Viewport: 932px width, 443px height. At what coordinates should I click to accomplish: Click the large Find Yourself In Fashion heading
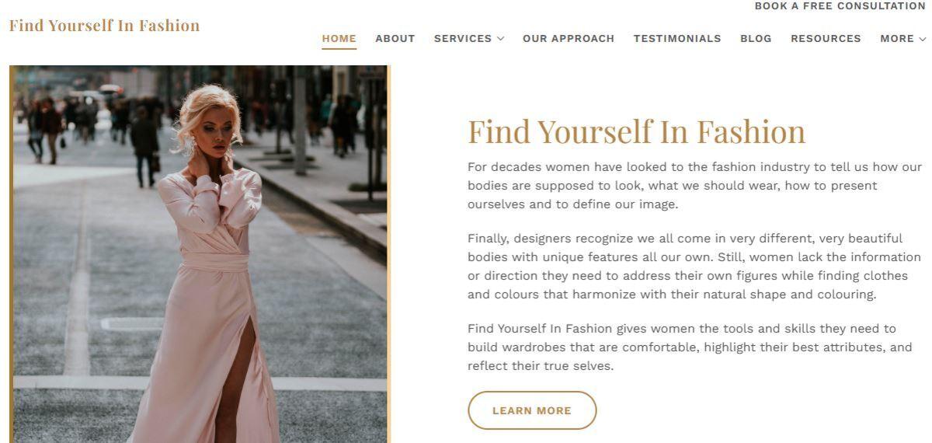[637, 131]
